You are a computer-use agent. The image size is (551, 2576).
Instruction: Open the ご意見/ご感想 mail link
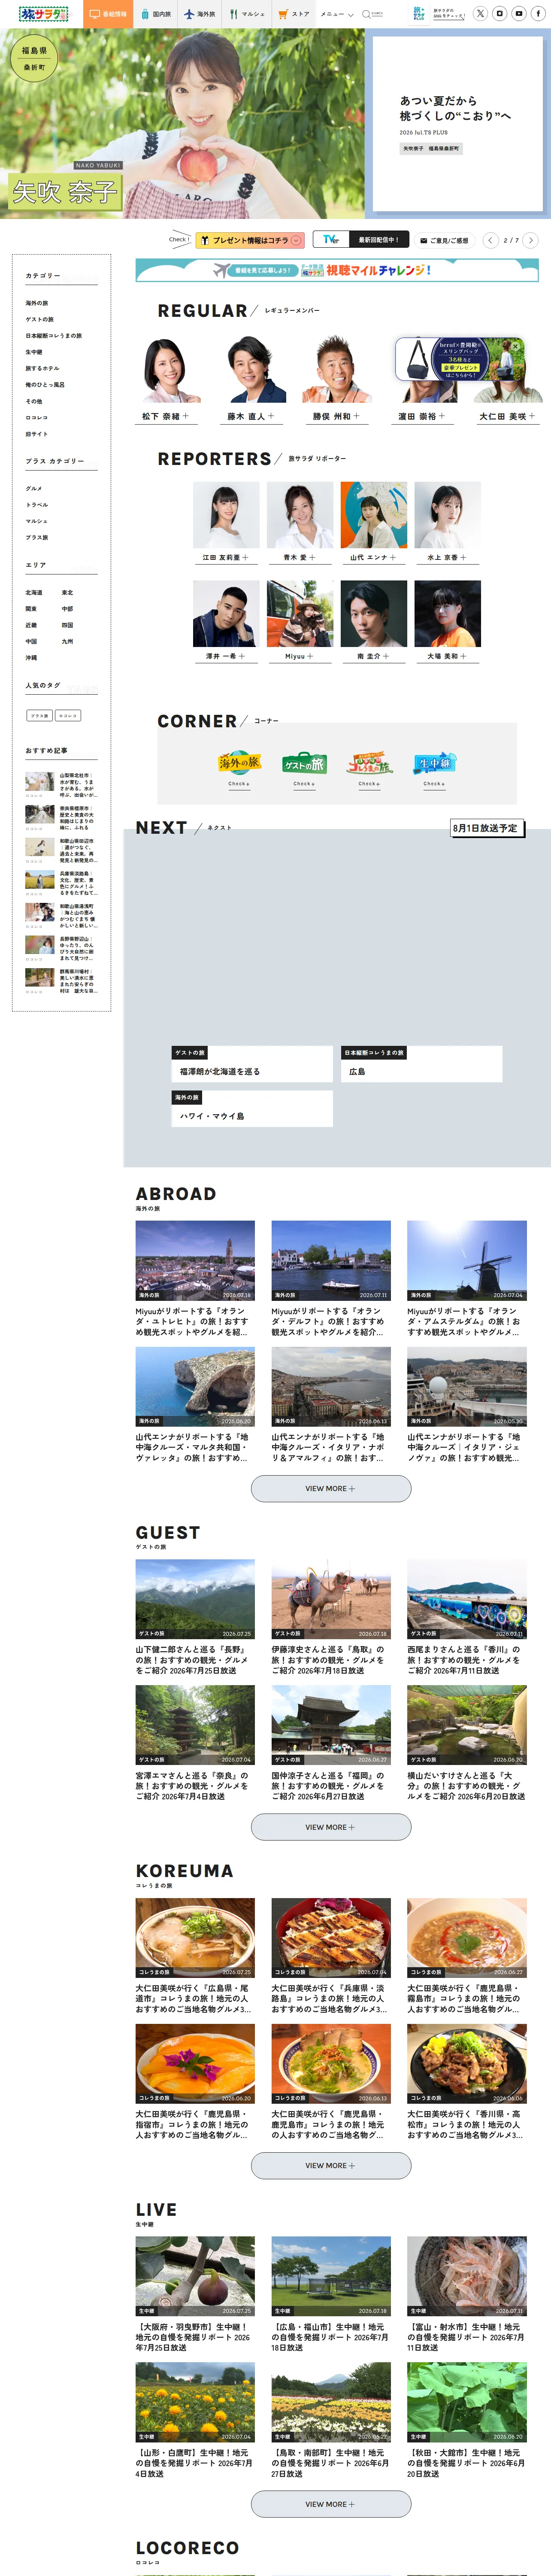(444, 240)
